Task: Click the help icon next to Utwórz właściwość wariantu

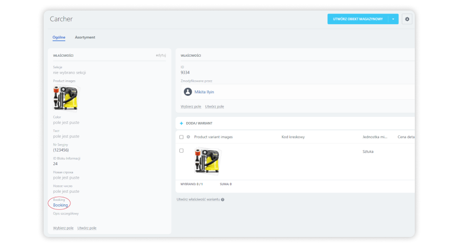Action: 223,200
